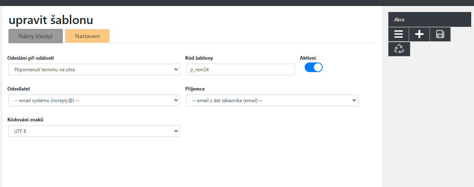Expand the Odesílatel sender dropdown
The image size is (474, 187).
point(94,101)
